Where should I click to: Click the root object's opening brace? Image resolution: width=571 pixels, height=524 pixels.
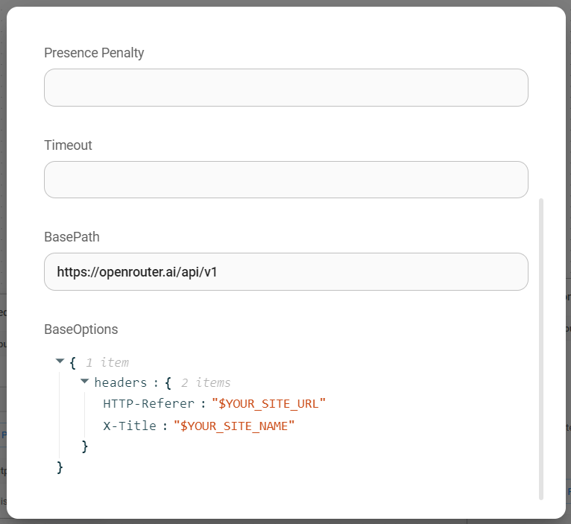pos(72,362)
